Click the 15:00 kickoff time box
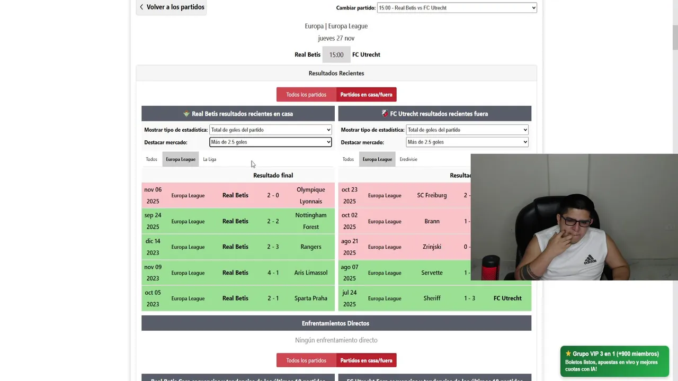Viewport: 678px width, 381px height. [x=336, y=55]
